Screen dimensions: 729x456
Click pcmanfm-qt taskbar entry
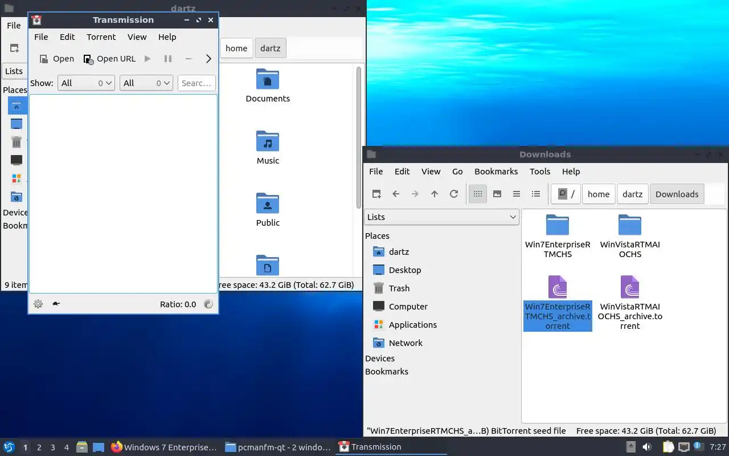[x=278, y=447]
